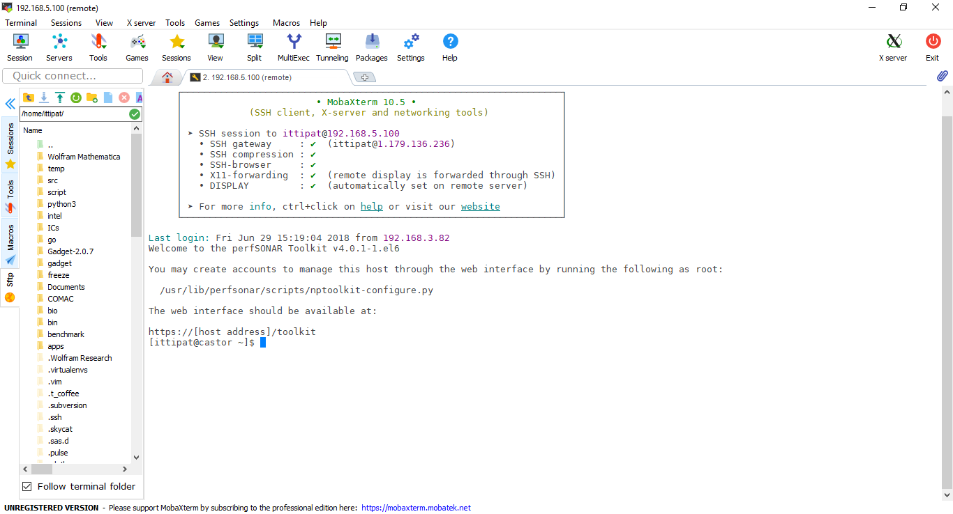Open a new tab with plus button
This screenshot has width=953, height=514.
[365, 77]
